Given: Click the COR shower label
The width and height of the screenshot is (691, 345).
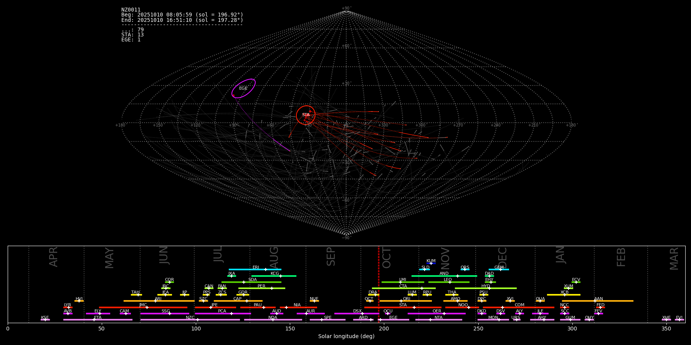Looking at the screenshot, I should tap(169, 280).
